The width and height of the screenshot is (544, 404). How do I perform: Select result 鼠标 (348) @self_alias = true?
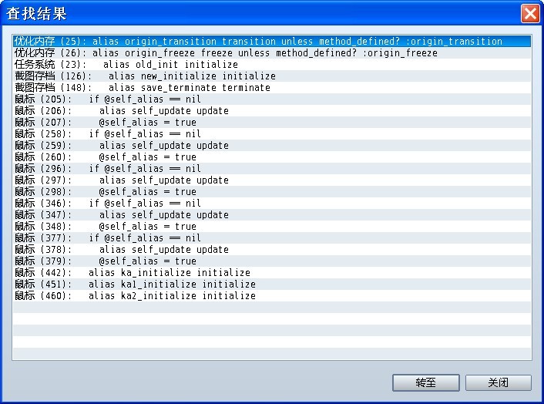[272, 227]
